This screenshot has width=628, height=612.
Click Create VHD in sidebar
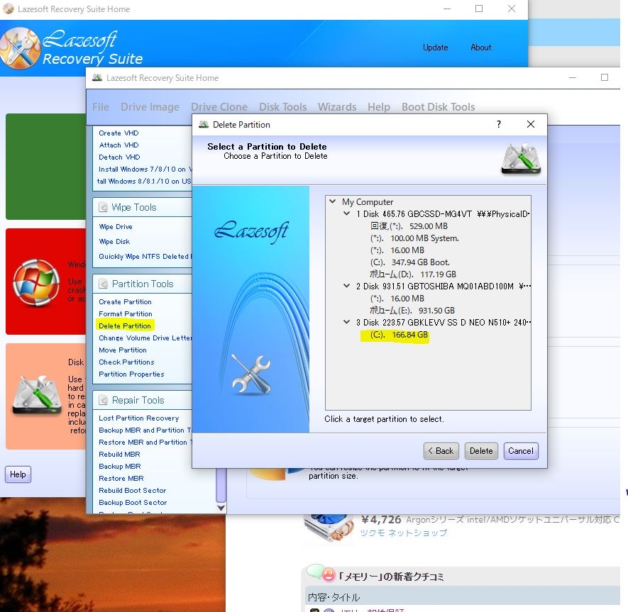(119, 133)
